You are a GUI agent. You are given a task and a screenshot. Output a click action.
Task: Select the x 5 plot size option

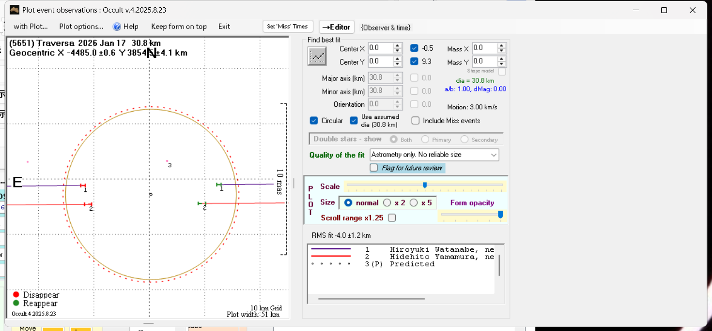tap(414, 203)
